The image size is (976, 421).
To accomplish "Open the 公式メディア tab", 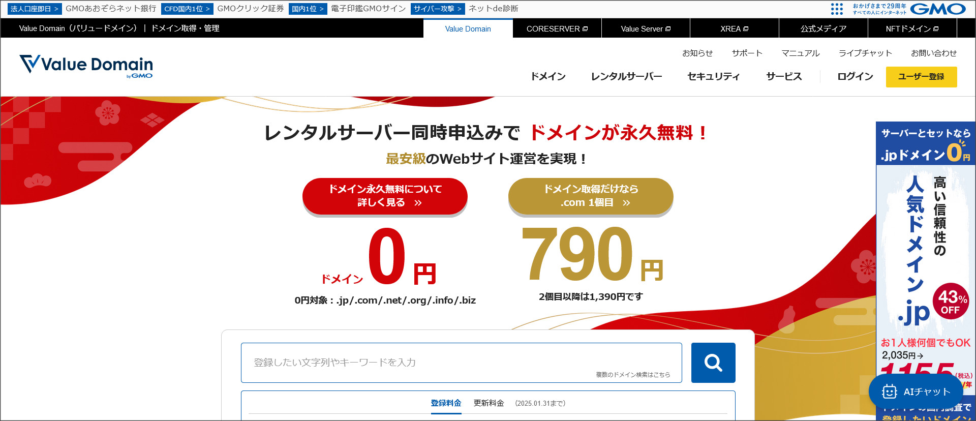I will pyautogui.click(x=823, y=28).
